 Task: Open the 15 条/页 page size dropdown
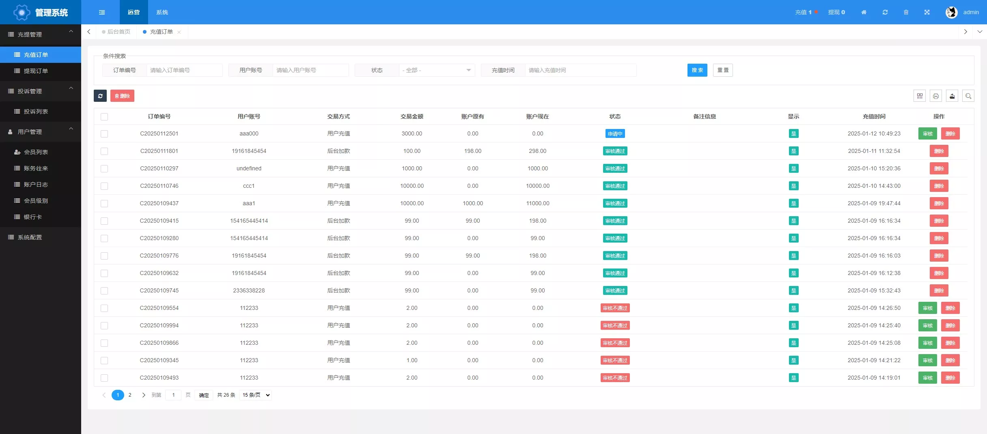pos(256,395)
